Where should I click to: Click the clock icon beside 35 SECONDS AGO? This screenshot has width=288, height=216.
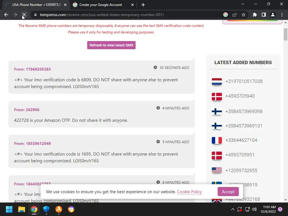155,67
